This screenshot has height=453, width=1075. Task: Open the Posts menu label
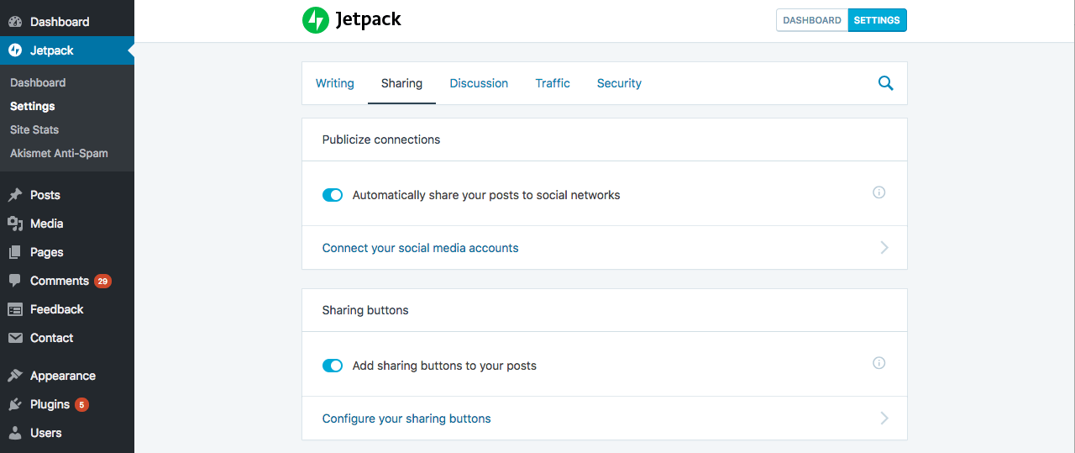[x=45, y=195]
